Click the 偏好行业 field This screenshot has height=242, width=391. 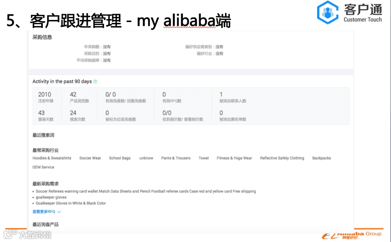coord(210,53)
